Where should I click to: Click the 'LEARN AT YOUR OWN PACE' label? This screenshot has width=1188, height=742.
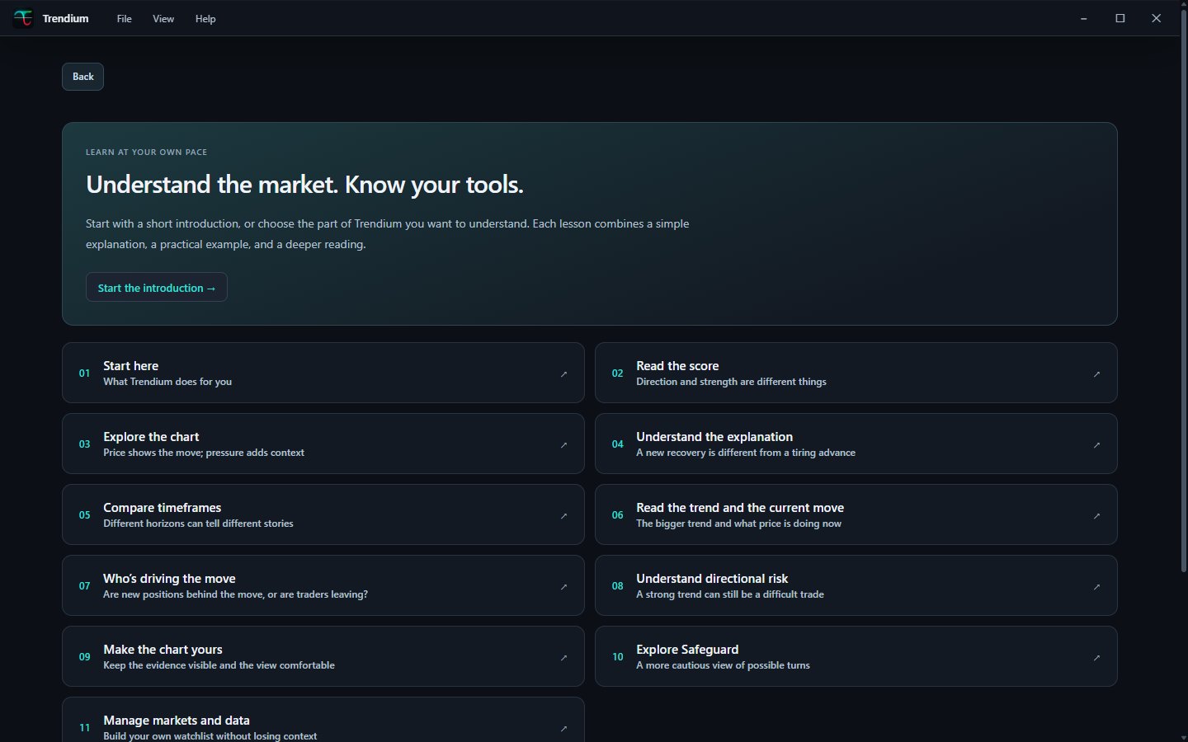(x=146, y=153)
